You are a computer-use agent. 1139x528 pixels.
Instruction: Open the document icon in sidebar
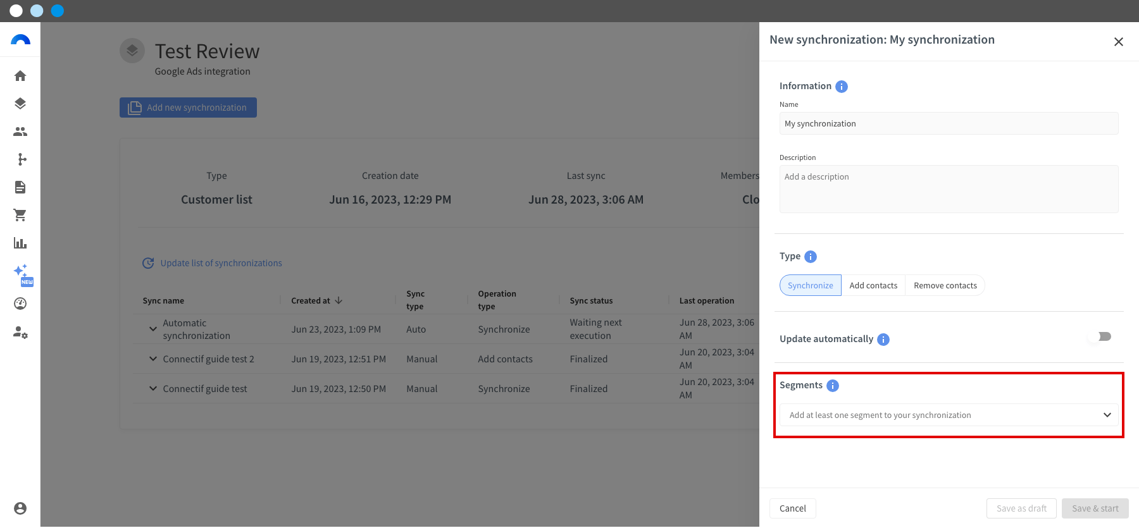pos(20,187)
